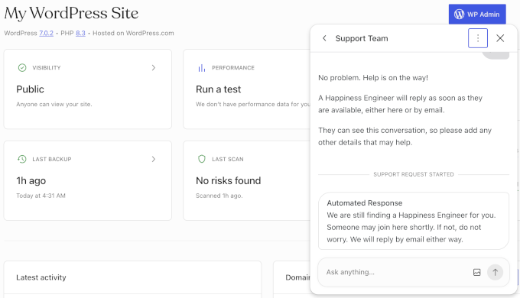Click Today at 4:31 AM backup time
This screenshot has width=520, height=298.
(41, 196)
